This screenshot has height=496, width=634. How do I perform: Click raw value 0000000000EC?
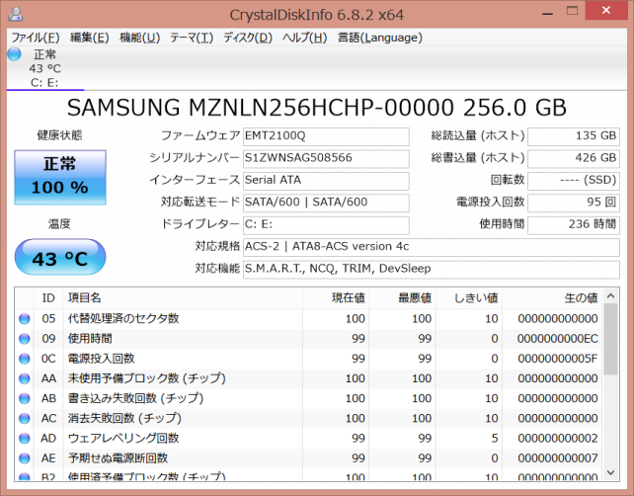(x=558, y=339)
